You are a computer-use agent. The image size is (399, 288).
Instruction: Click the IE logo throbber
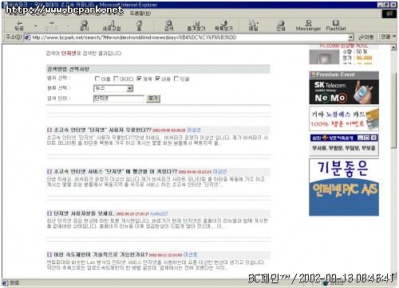389,14
